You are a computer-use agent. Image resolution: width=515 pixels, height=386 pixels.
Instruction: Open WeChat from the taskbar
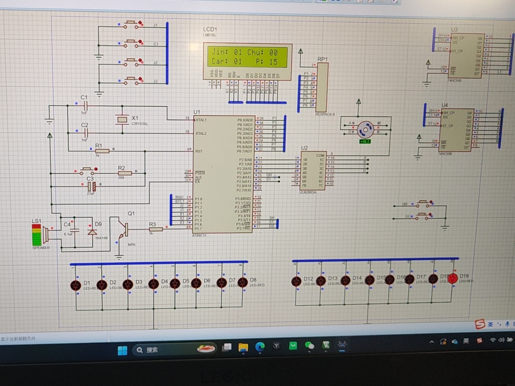click(309, 346)
